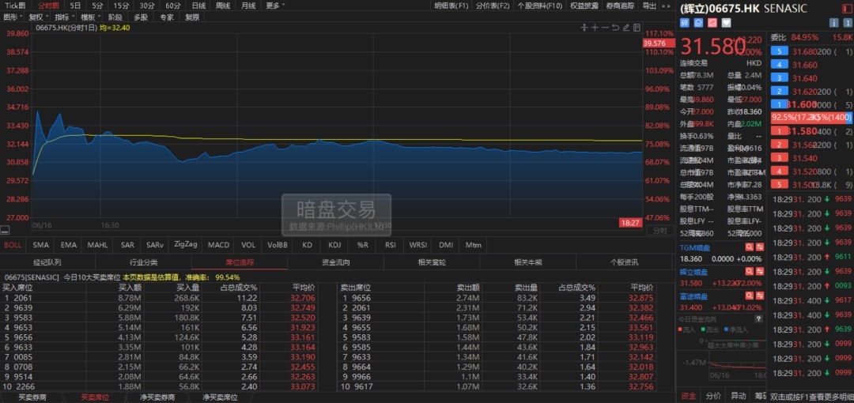Screen dimensions: 854x403
Task: Click the chart panel layout icon
Action: 636,28
